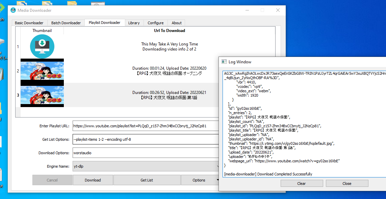
Task: Click the notepad desktop icon at left edge
Action: click(1, 74)
